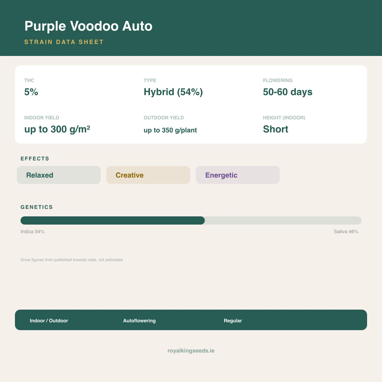Click the Hybrid (54%) type value
382x382 pixels.
coord(173,92)
